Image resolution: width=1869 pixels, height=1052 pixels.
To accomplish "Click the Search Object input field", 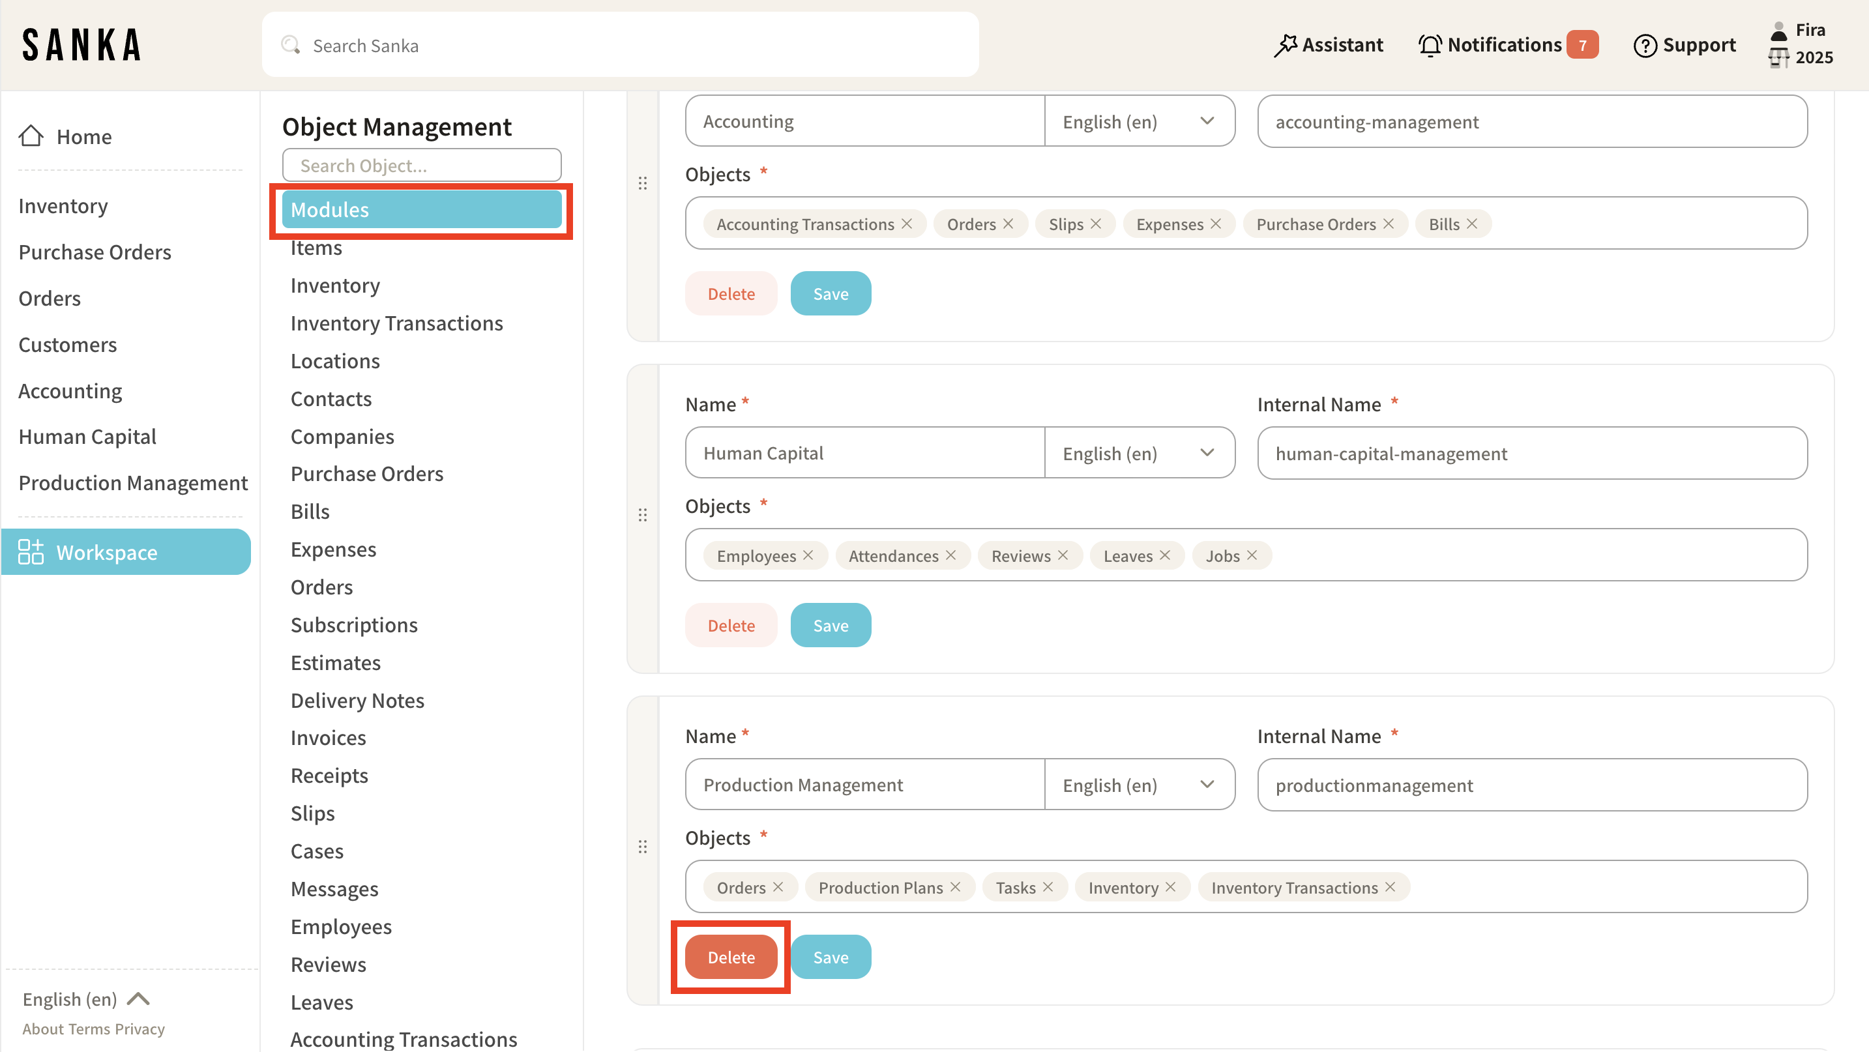I will click(x=421, y=166).
